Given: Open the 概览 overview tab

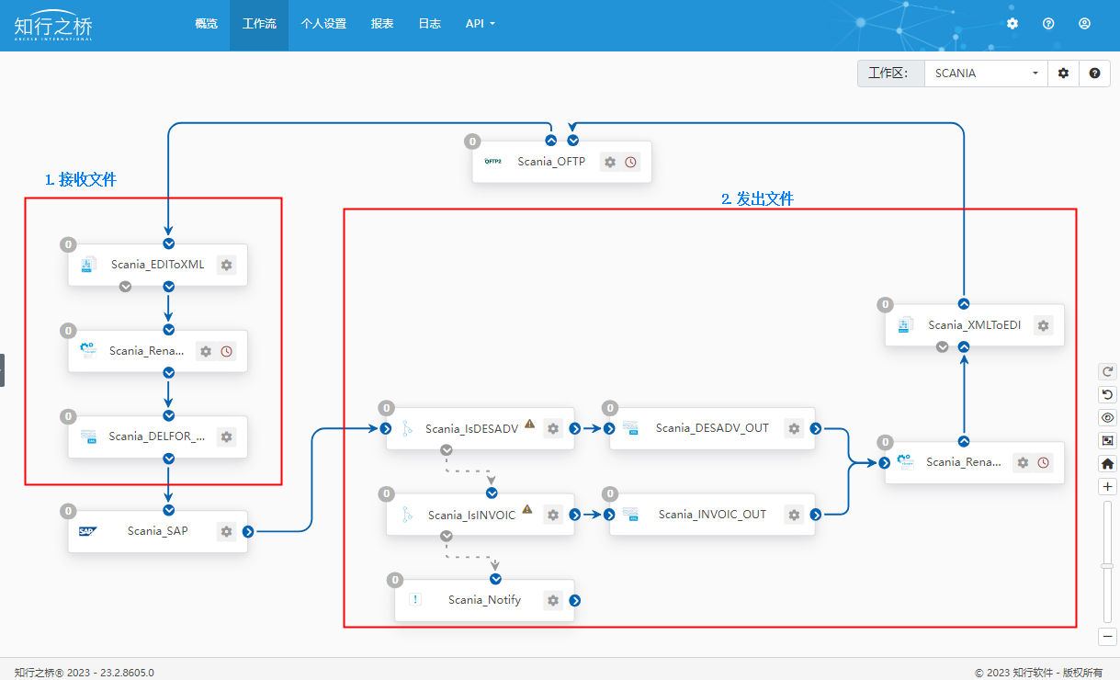Looking at the screenshot, I should (x=207, y=24).
